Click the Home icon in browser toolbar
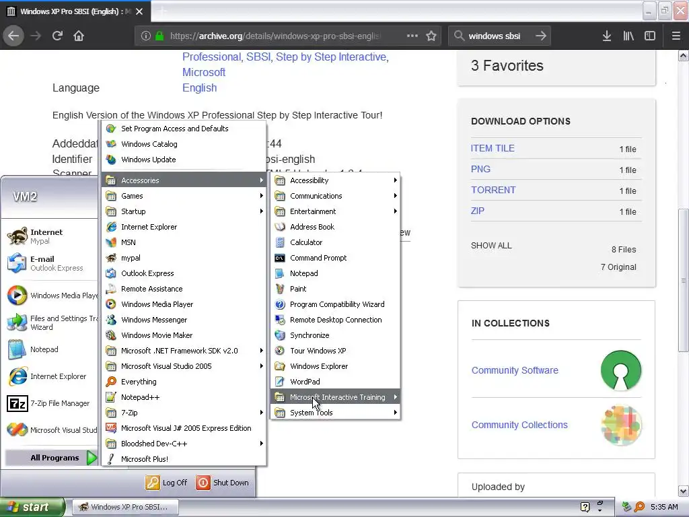The image size is (689, 517). [x=79, y=36]
